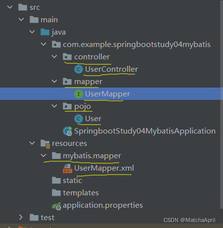Click the mybatis.mapper folder icon
This screenshot has height=228, width=223.
pyautogui.click(x=56, y=156)
